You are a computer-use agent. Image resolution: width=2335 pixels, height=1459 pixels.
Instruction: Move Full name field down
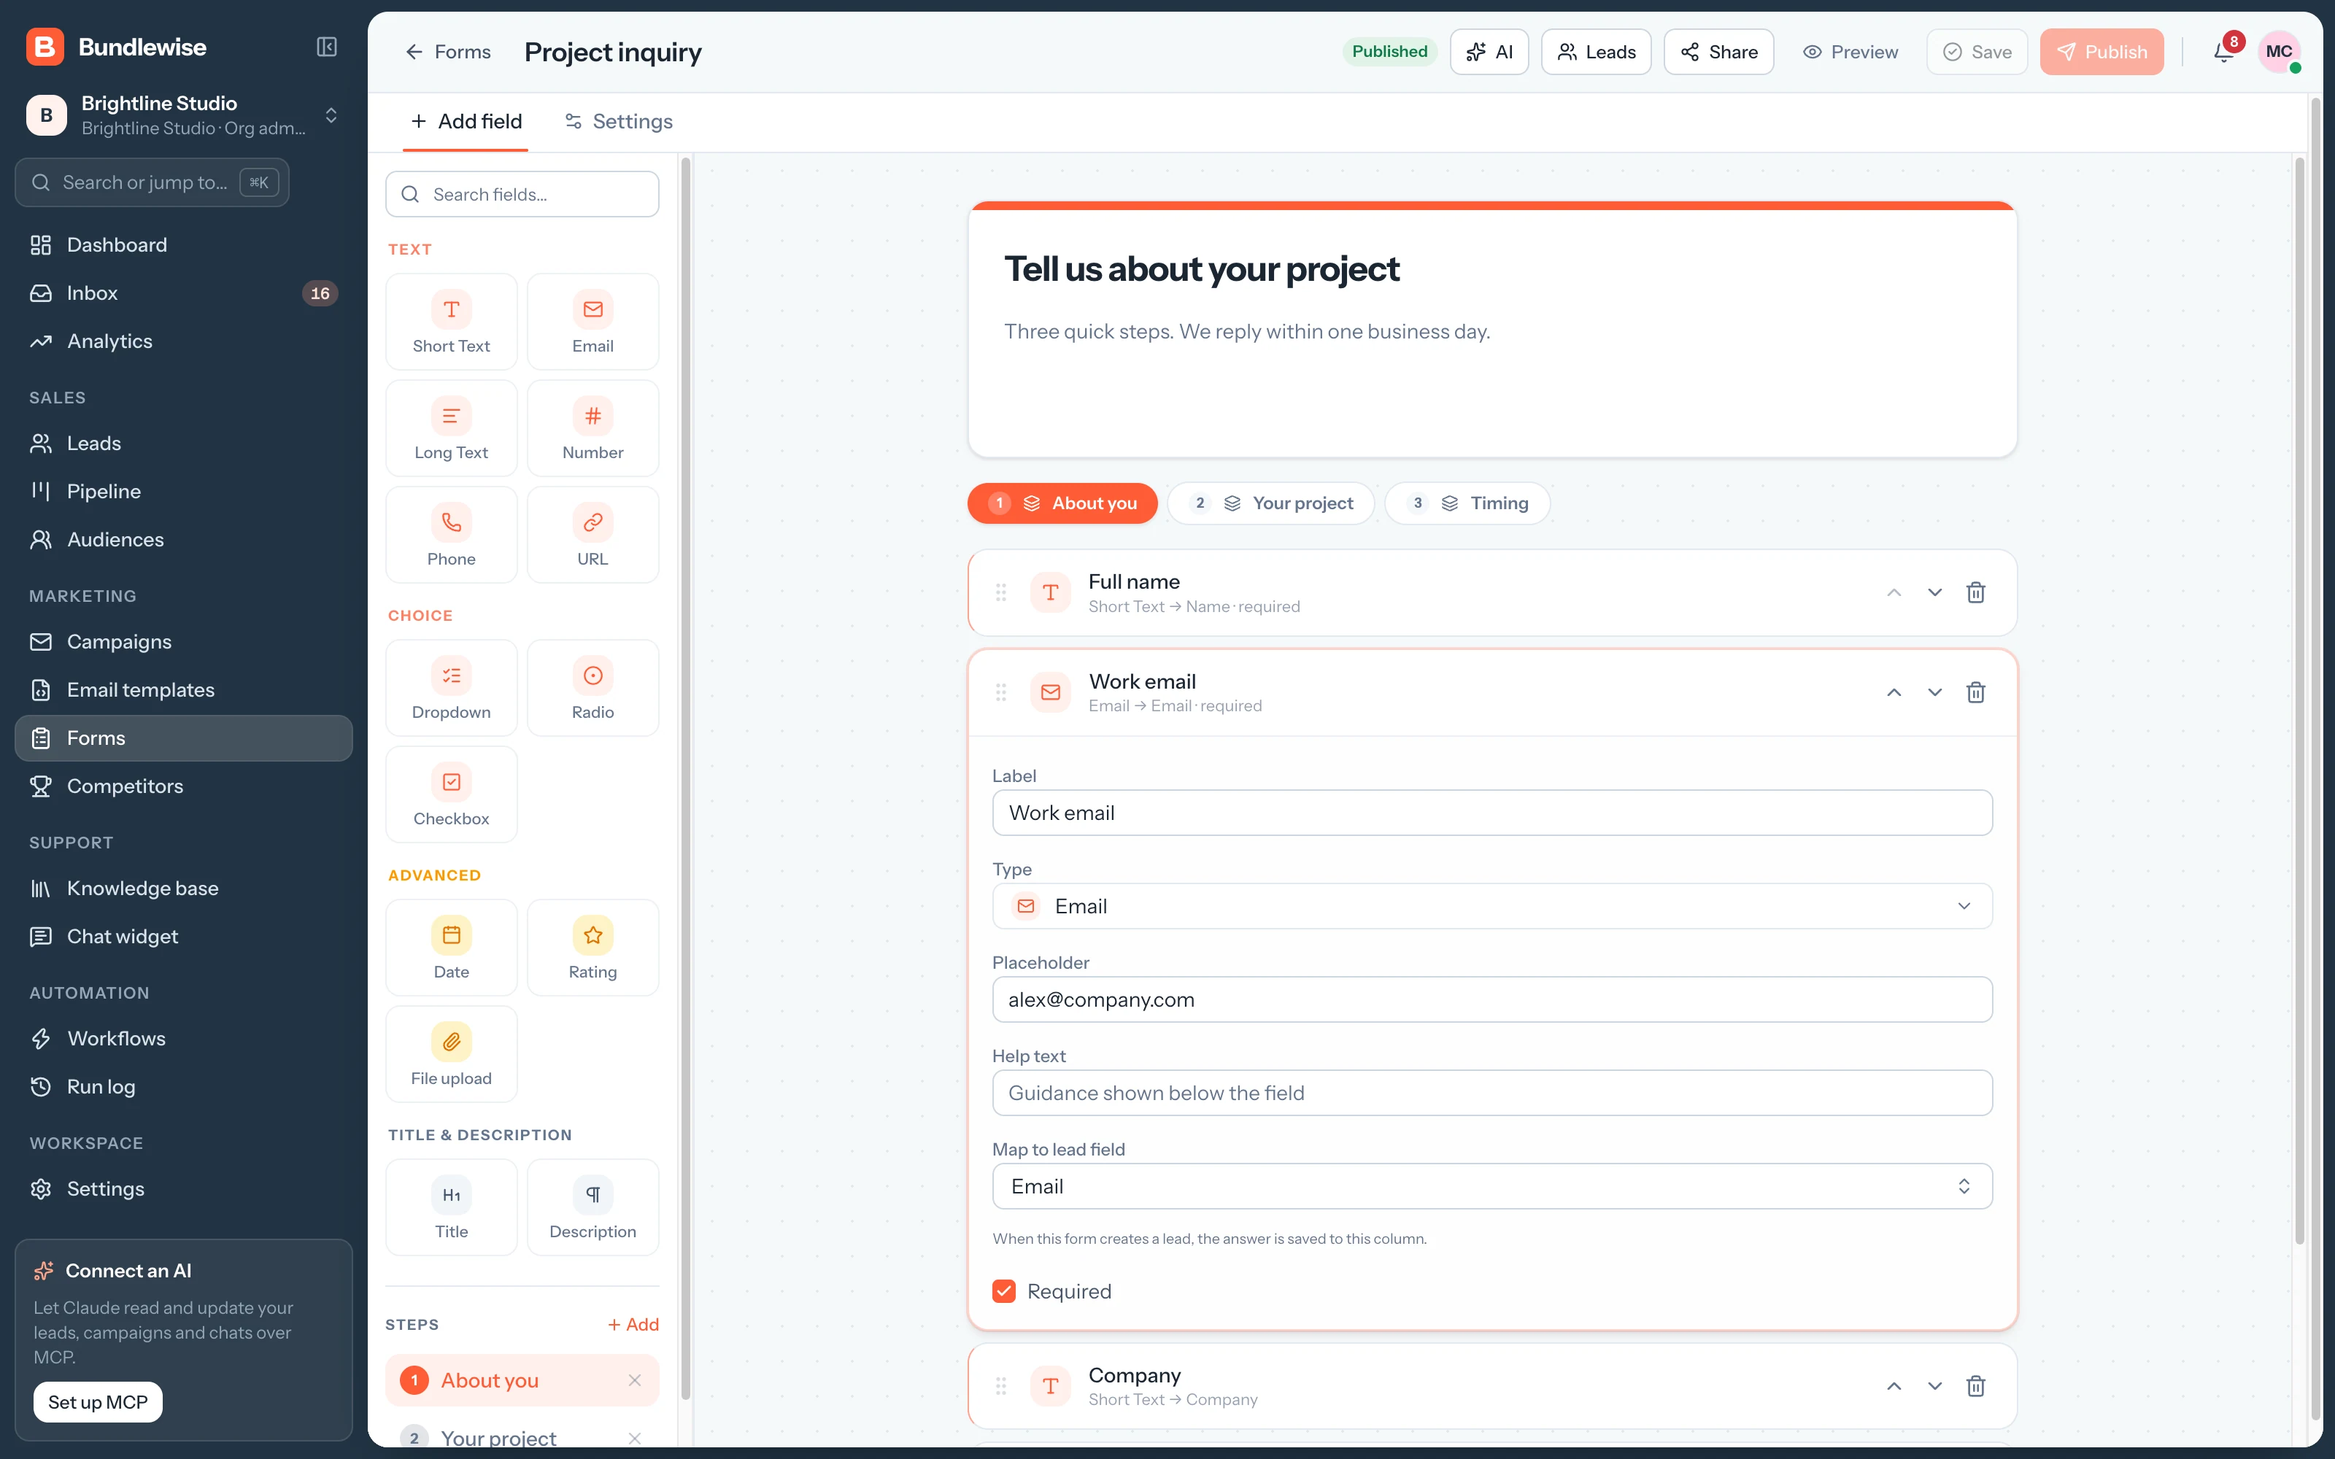[1934, 592]
